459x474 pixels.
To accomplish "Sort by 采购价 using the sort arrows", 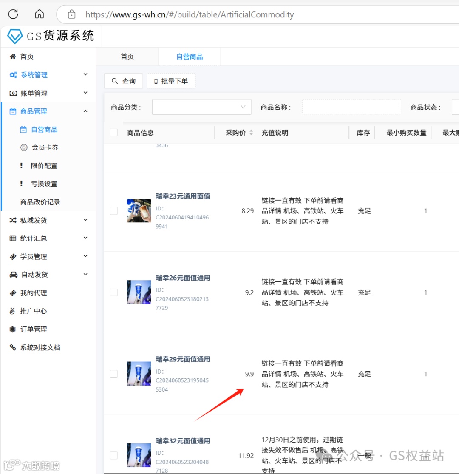I will [251, 132].
